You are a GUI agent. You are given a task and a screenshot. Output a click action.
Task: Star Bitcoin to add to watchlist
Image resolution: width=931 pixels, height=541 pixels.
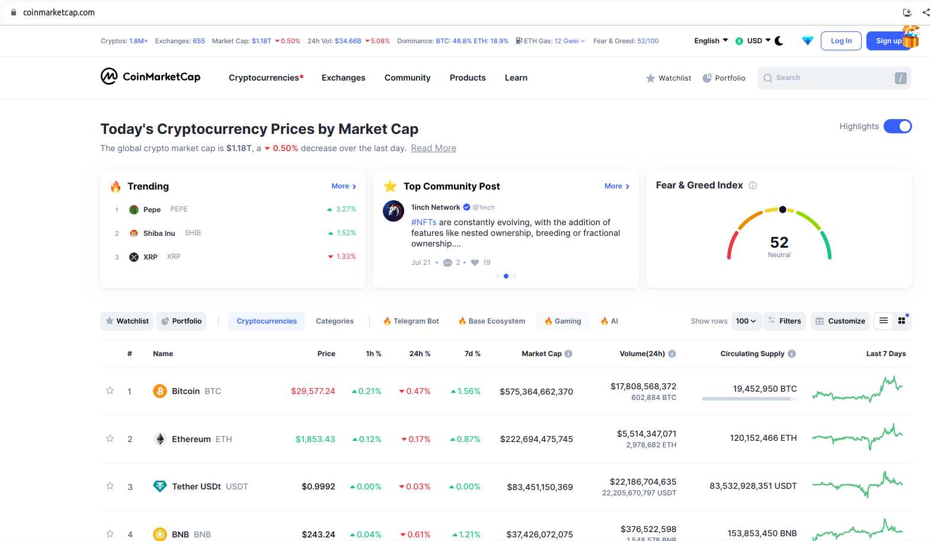(x=110, y=390)
